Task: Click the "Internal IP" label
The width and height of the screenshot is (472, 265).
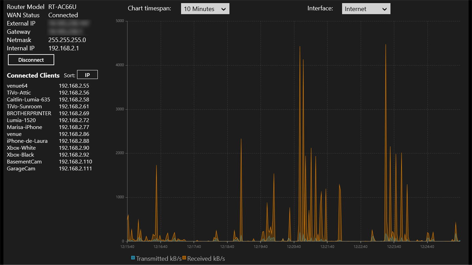Action: pyautogui.click(x=21, y=48)
